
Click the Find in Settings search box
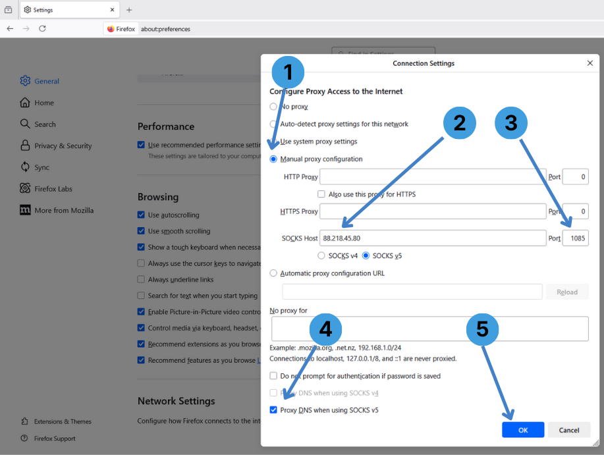(383, 52)
